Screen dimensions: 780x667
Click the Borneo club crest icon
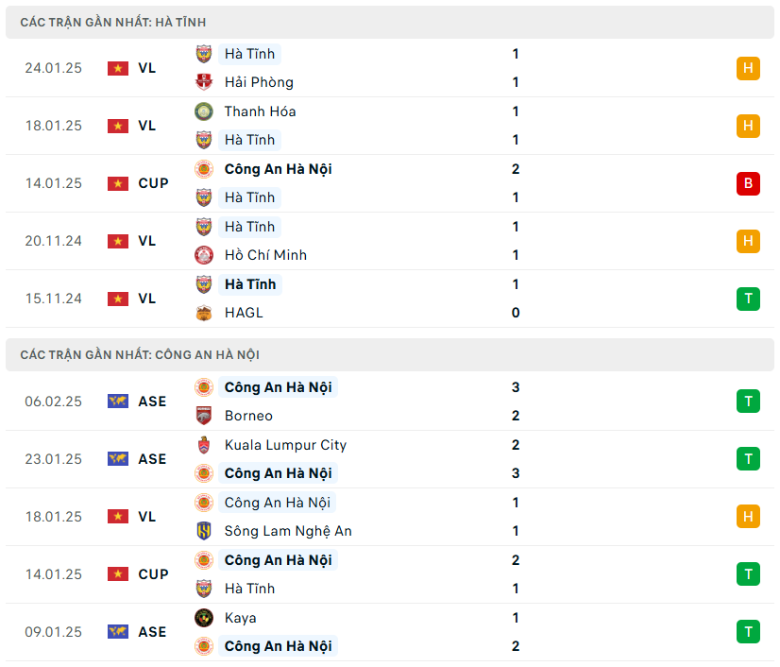coord(204,416)
